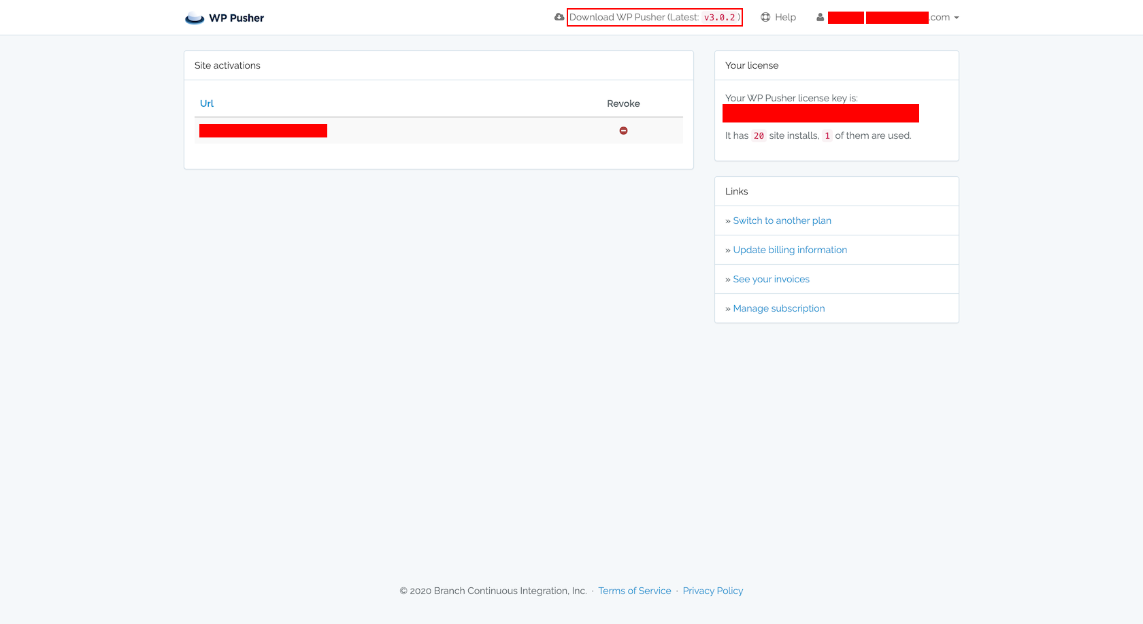Click the globe icon beside Help
1143x624 pixels.
pyautogui.click(x=765, y=17)
